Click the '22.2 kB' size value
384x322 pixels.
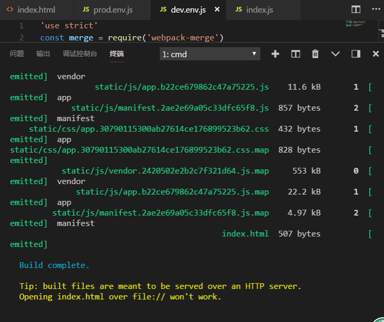click(304, 192)
